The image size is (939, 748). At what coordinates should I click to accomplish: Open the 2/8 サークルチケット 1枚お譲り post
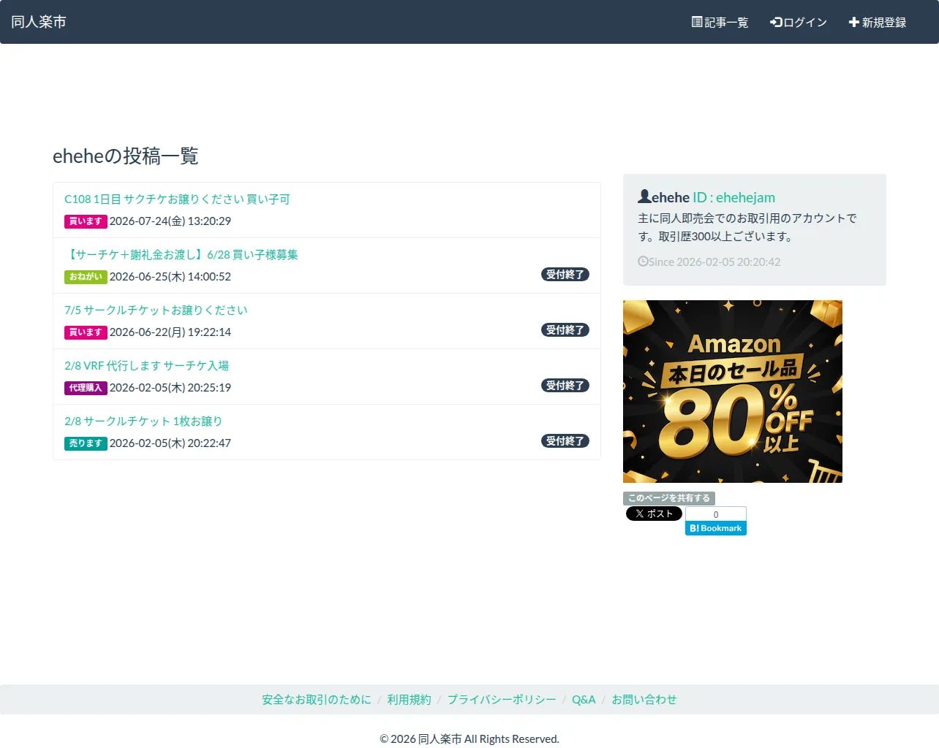pyautogui.click(x=143, y=421)
